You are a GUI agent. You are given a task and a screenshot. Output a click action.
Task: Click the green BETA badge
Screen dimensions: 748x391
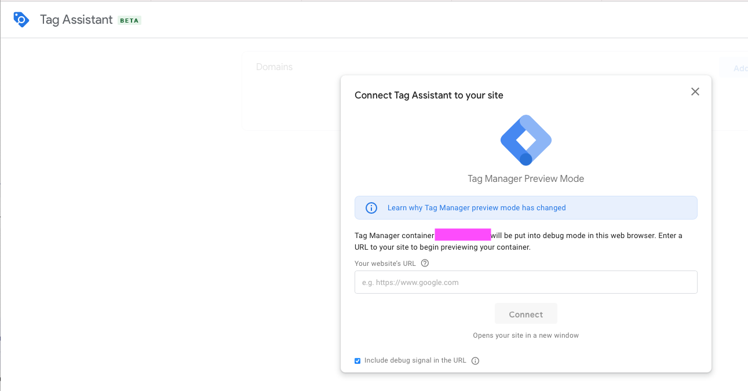click(x=129, y=20)
